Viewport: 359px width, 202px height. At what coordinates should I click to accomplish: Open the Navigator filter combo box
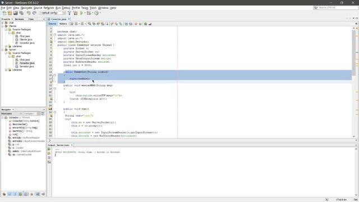(x=32, y=113)
